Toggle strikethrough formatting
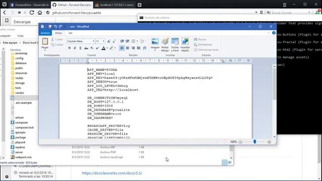Image resolution: width=322 pixels, height=181 pixels. tap(86, 48)
